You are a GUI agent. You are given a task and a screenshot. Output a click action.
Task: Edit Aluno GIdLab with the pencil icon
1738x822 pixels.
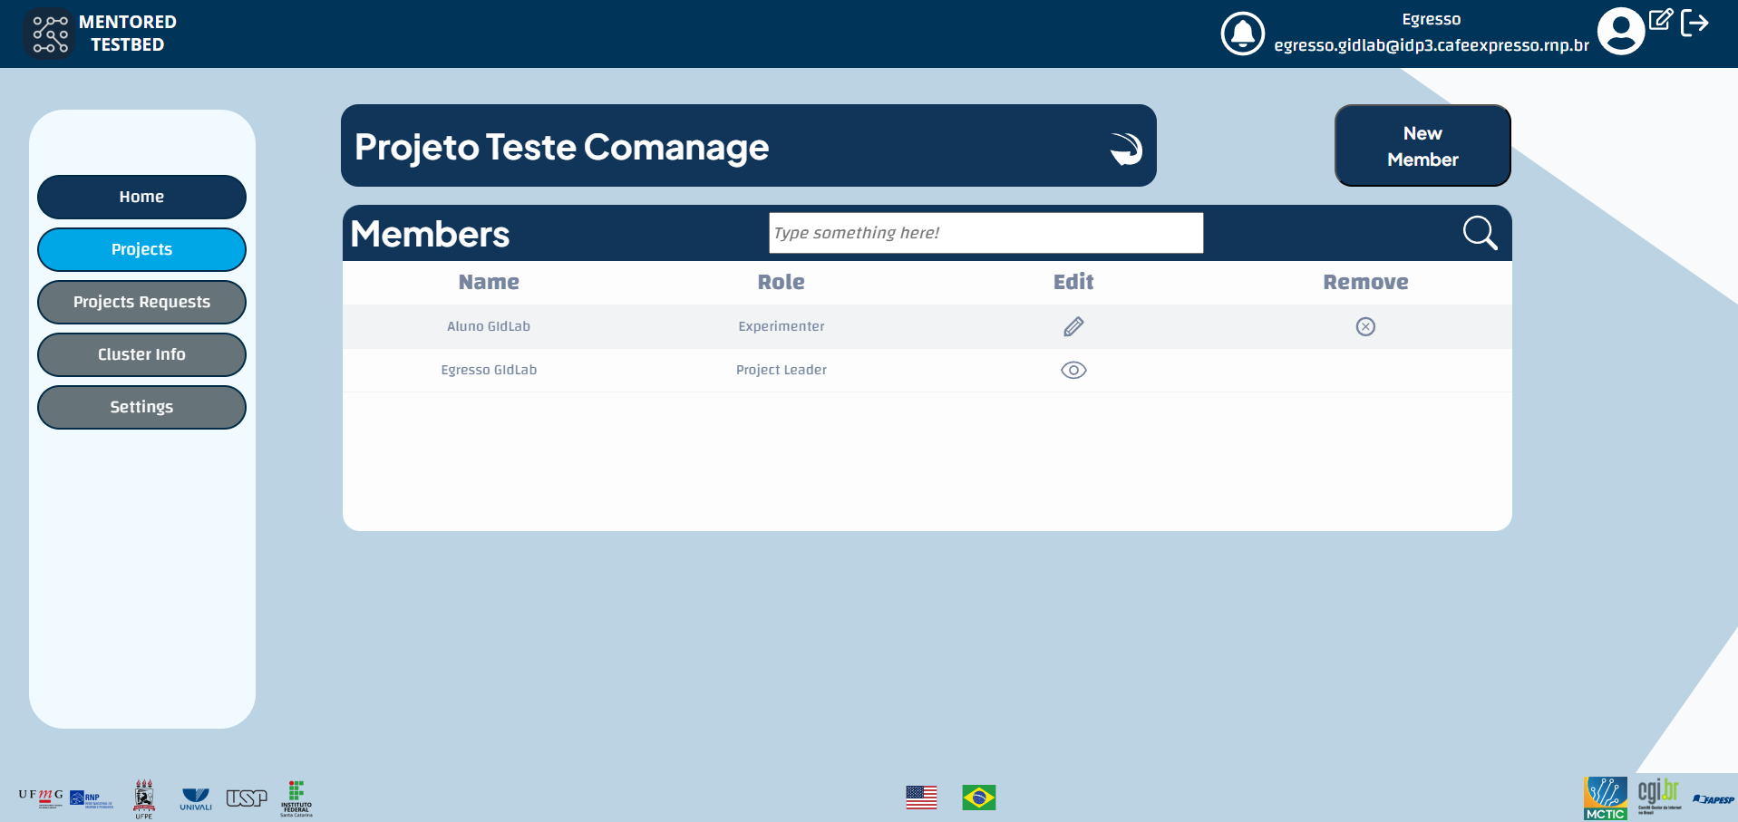pos(1073,326)
